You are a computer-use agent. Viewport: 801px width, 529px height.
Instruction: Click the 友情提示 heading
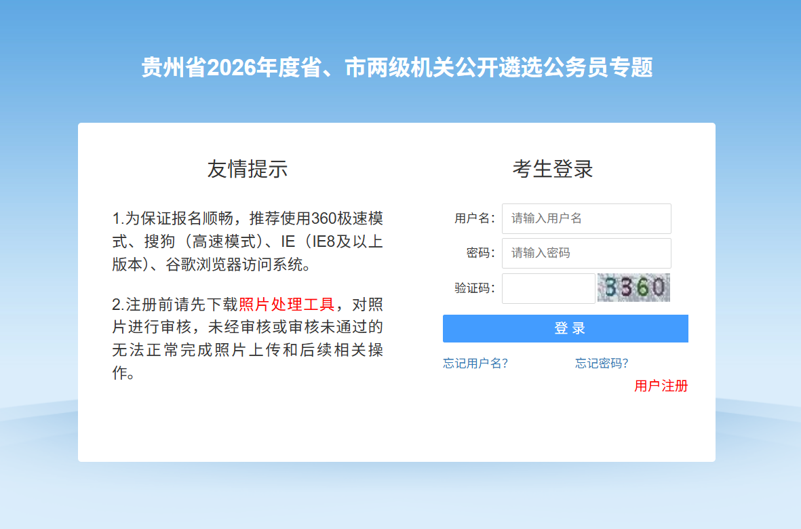coord(248,169)
